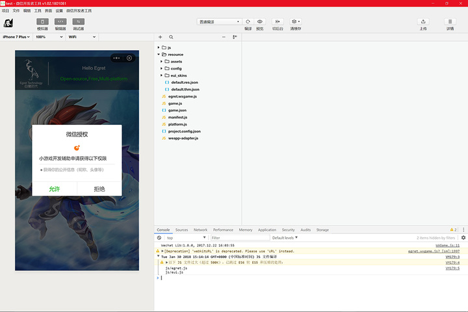Toggle the 编辑器 editor panel button
This screenshot has width=468, height=312.
(60, 21)
